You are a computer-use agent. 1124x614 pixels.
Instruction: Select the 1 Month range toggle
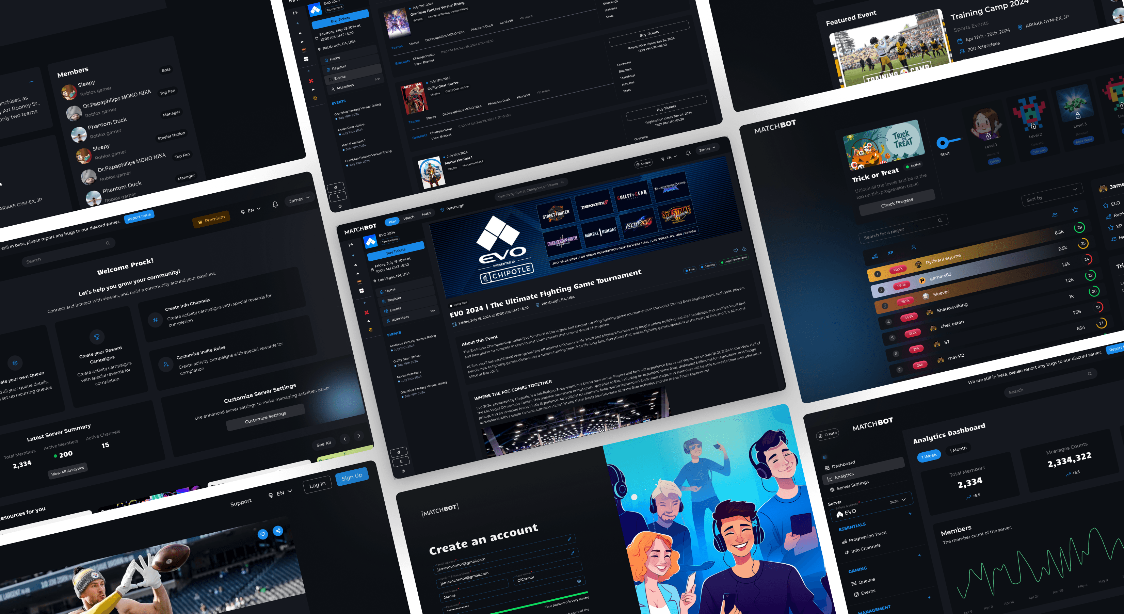pyautogui.click(x=958, y=449)
